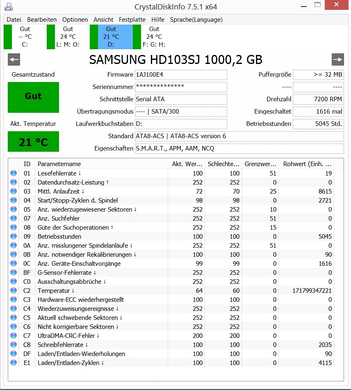Select the disk title SAMSUNG HD103SJ
The height and width of the screenshot is (390, 351).
point(145,60)
